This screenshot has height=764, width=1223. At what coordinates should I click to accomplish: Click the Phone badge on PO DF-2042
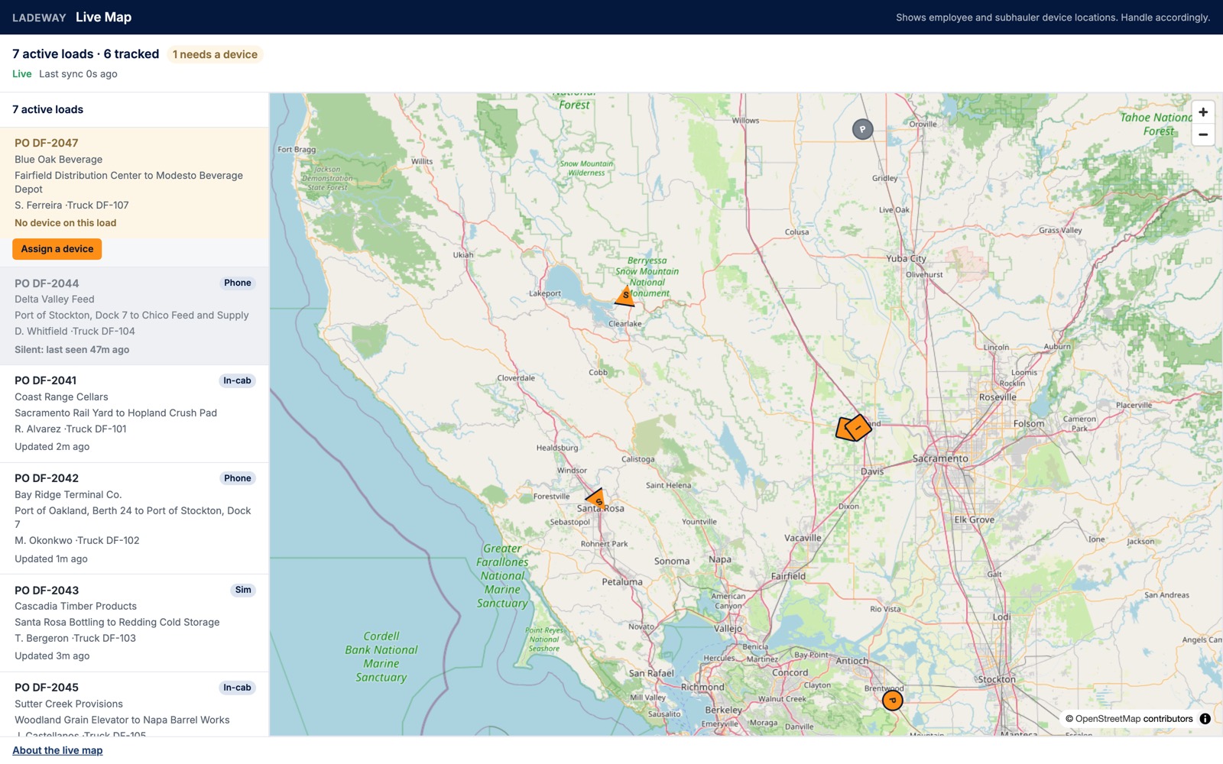[238, 478]
